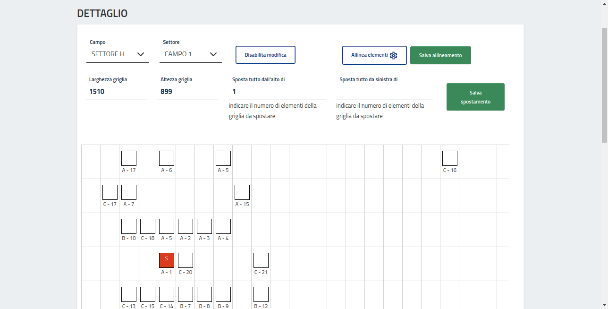Expand the Settore dropdown showing CAMPO 1
Screen dimensions: 608x309
[190, 54]
